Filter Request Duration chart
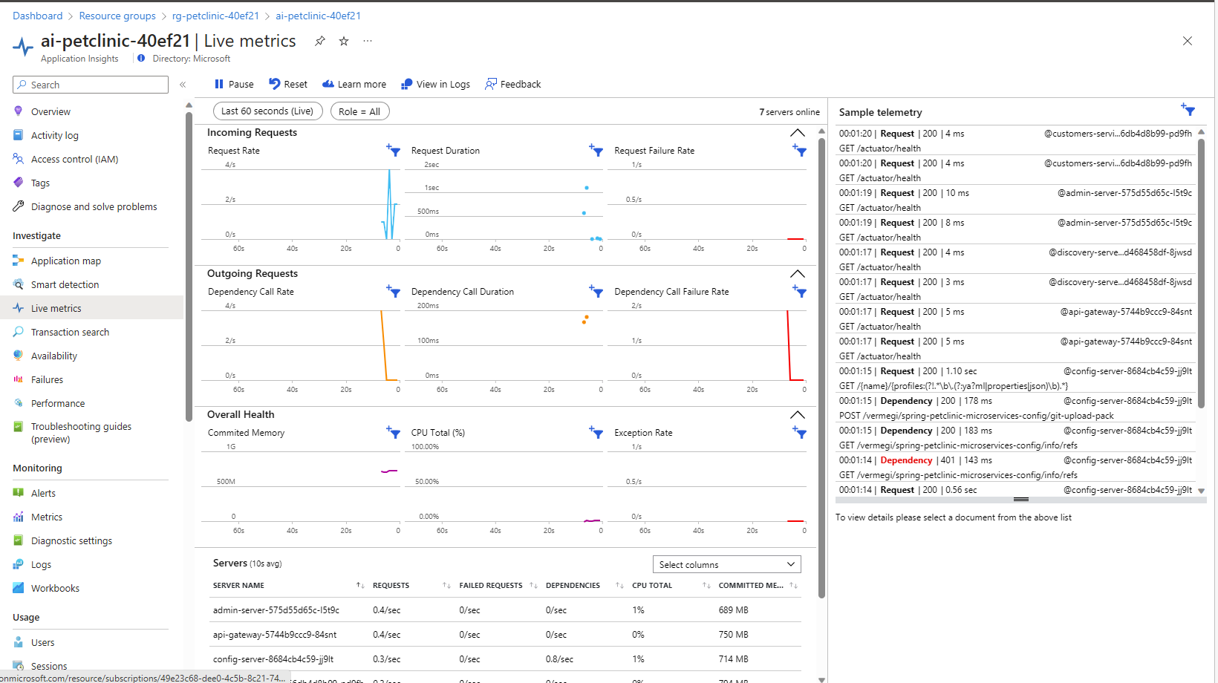Viewport: 1218px width, 683px height. pos(596,150)
